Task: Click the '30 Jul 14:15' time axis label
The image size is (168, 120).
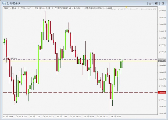Action: click(x=89, y=117)
